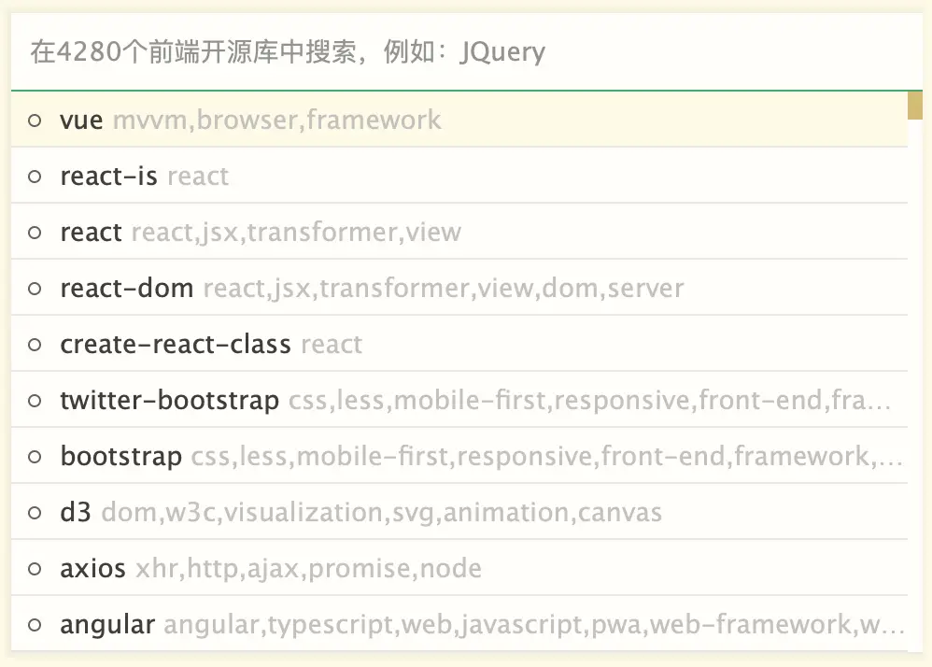This screenshot has height=667, width=932.
Task: Click the scrollbar thumb of results list
Action: pyautogui.click(x=915, y=106)
